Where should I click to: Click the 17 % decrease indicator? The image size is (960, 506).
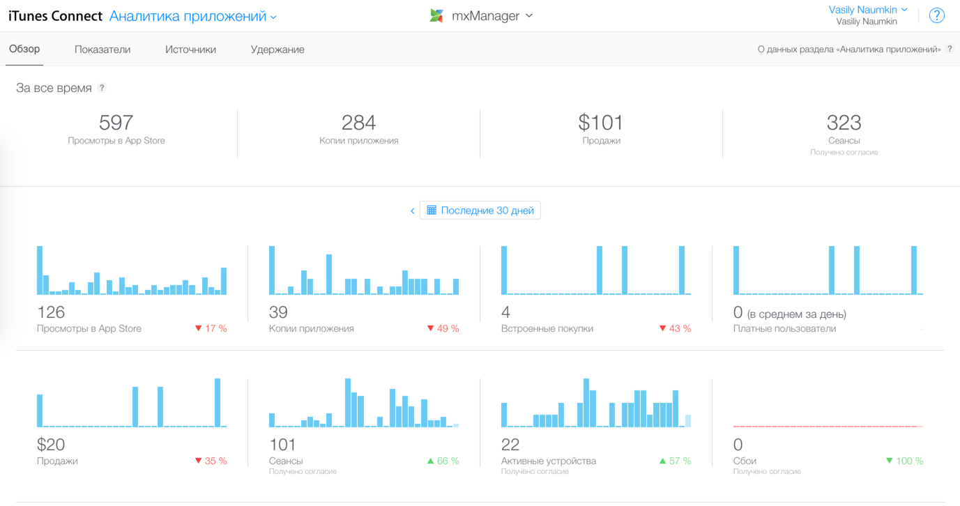[x=211, y=328]
